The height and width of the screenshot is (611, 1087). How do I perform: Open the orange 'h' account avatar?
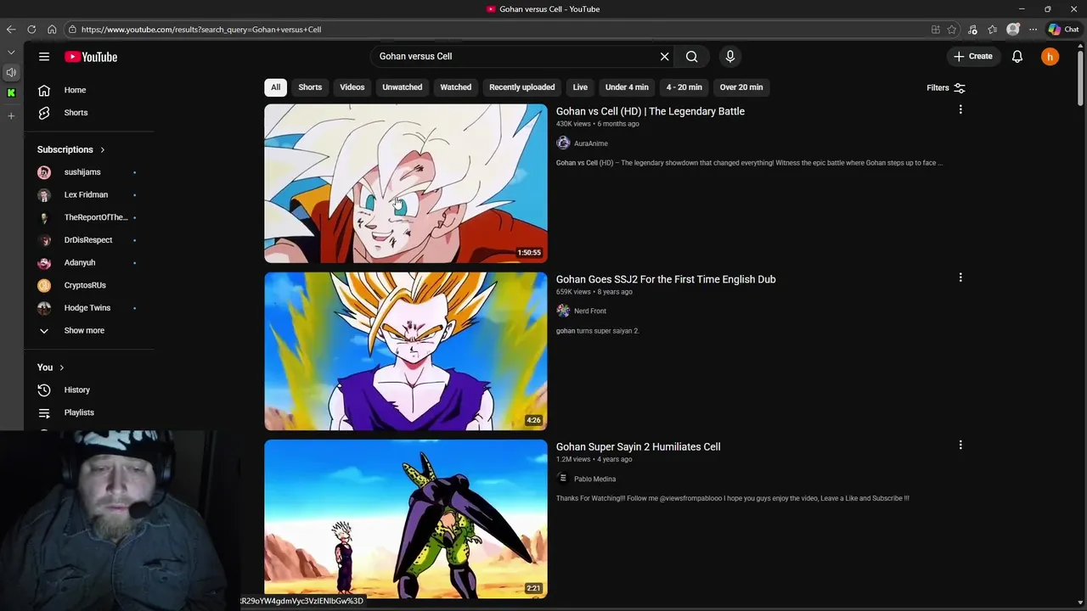pyautogui.click(x=1050, y=57)
